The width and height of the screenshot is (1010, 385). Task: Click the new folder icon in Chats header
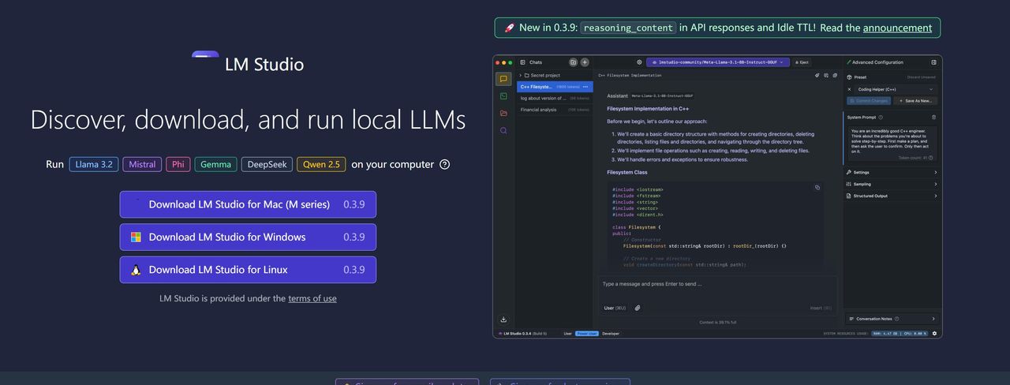[573, 62]
